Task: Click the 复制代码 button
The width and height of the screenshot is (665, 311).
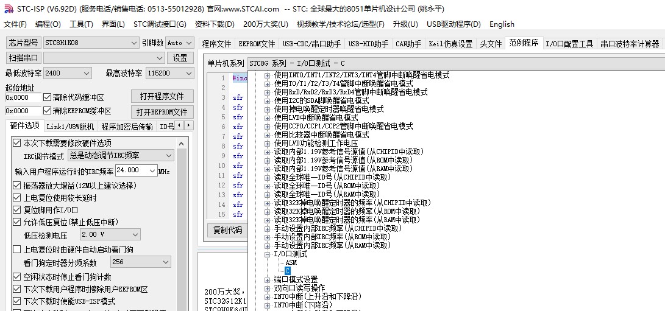Action: click(227, 230)
